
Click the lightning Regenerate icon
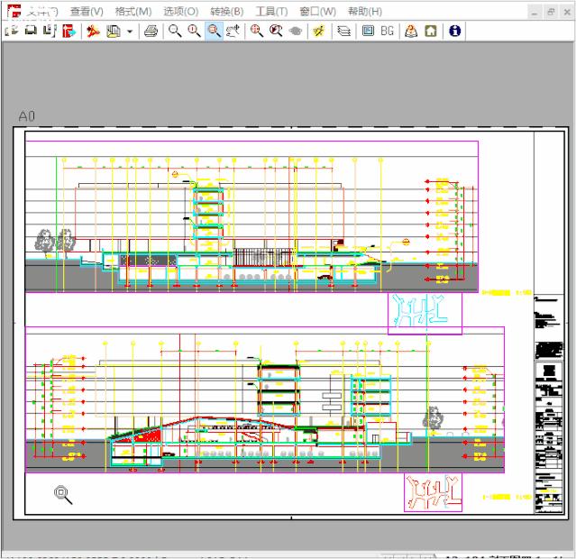point(319,31)
